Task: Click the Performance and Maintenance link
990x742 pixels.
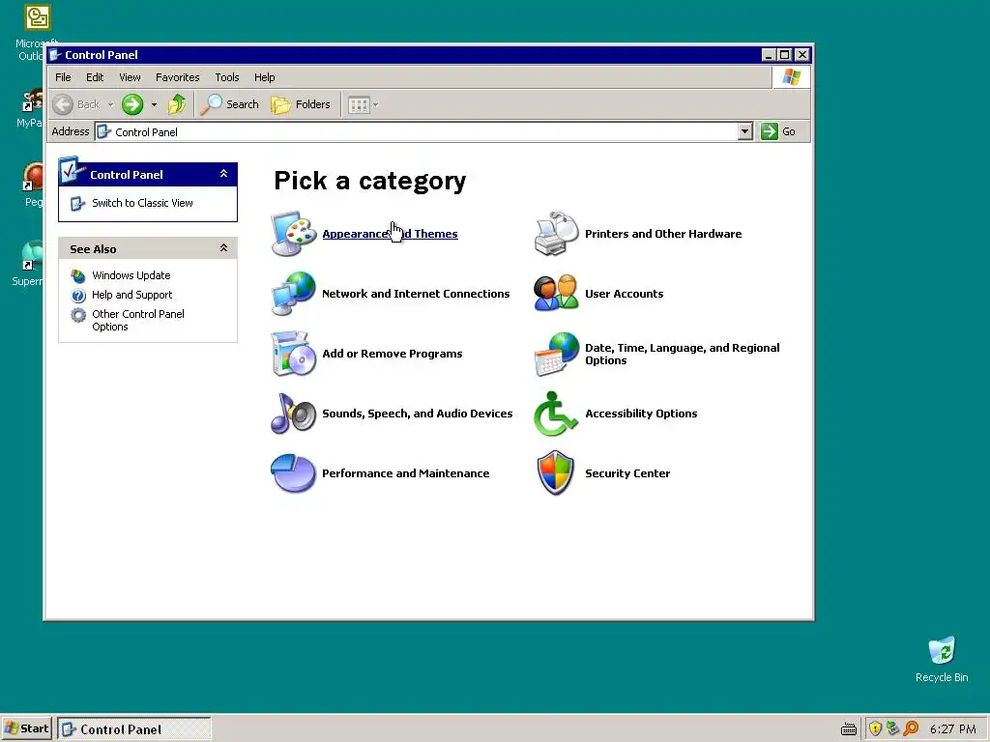Action: tap(405, 473)
